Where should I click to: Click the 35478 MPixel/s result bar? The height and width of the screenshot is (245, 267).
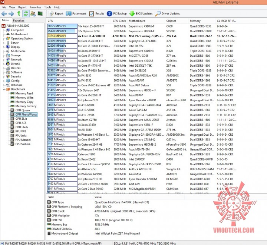(62, 31)
